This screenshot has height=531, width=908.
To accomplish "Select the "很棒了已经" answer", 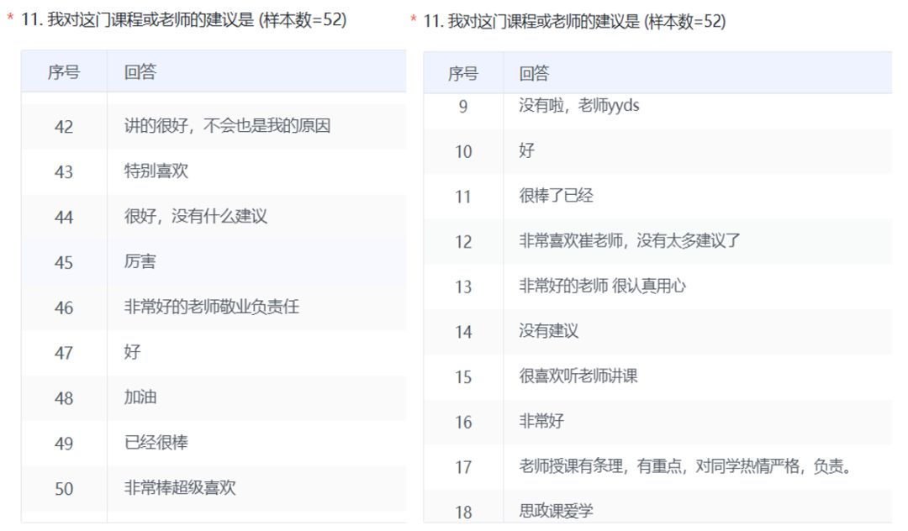I will coord(556,196).
